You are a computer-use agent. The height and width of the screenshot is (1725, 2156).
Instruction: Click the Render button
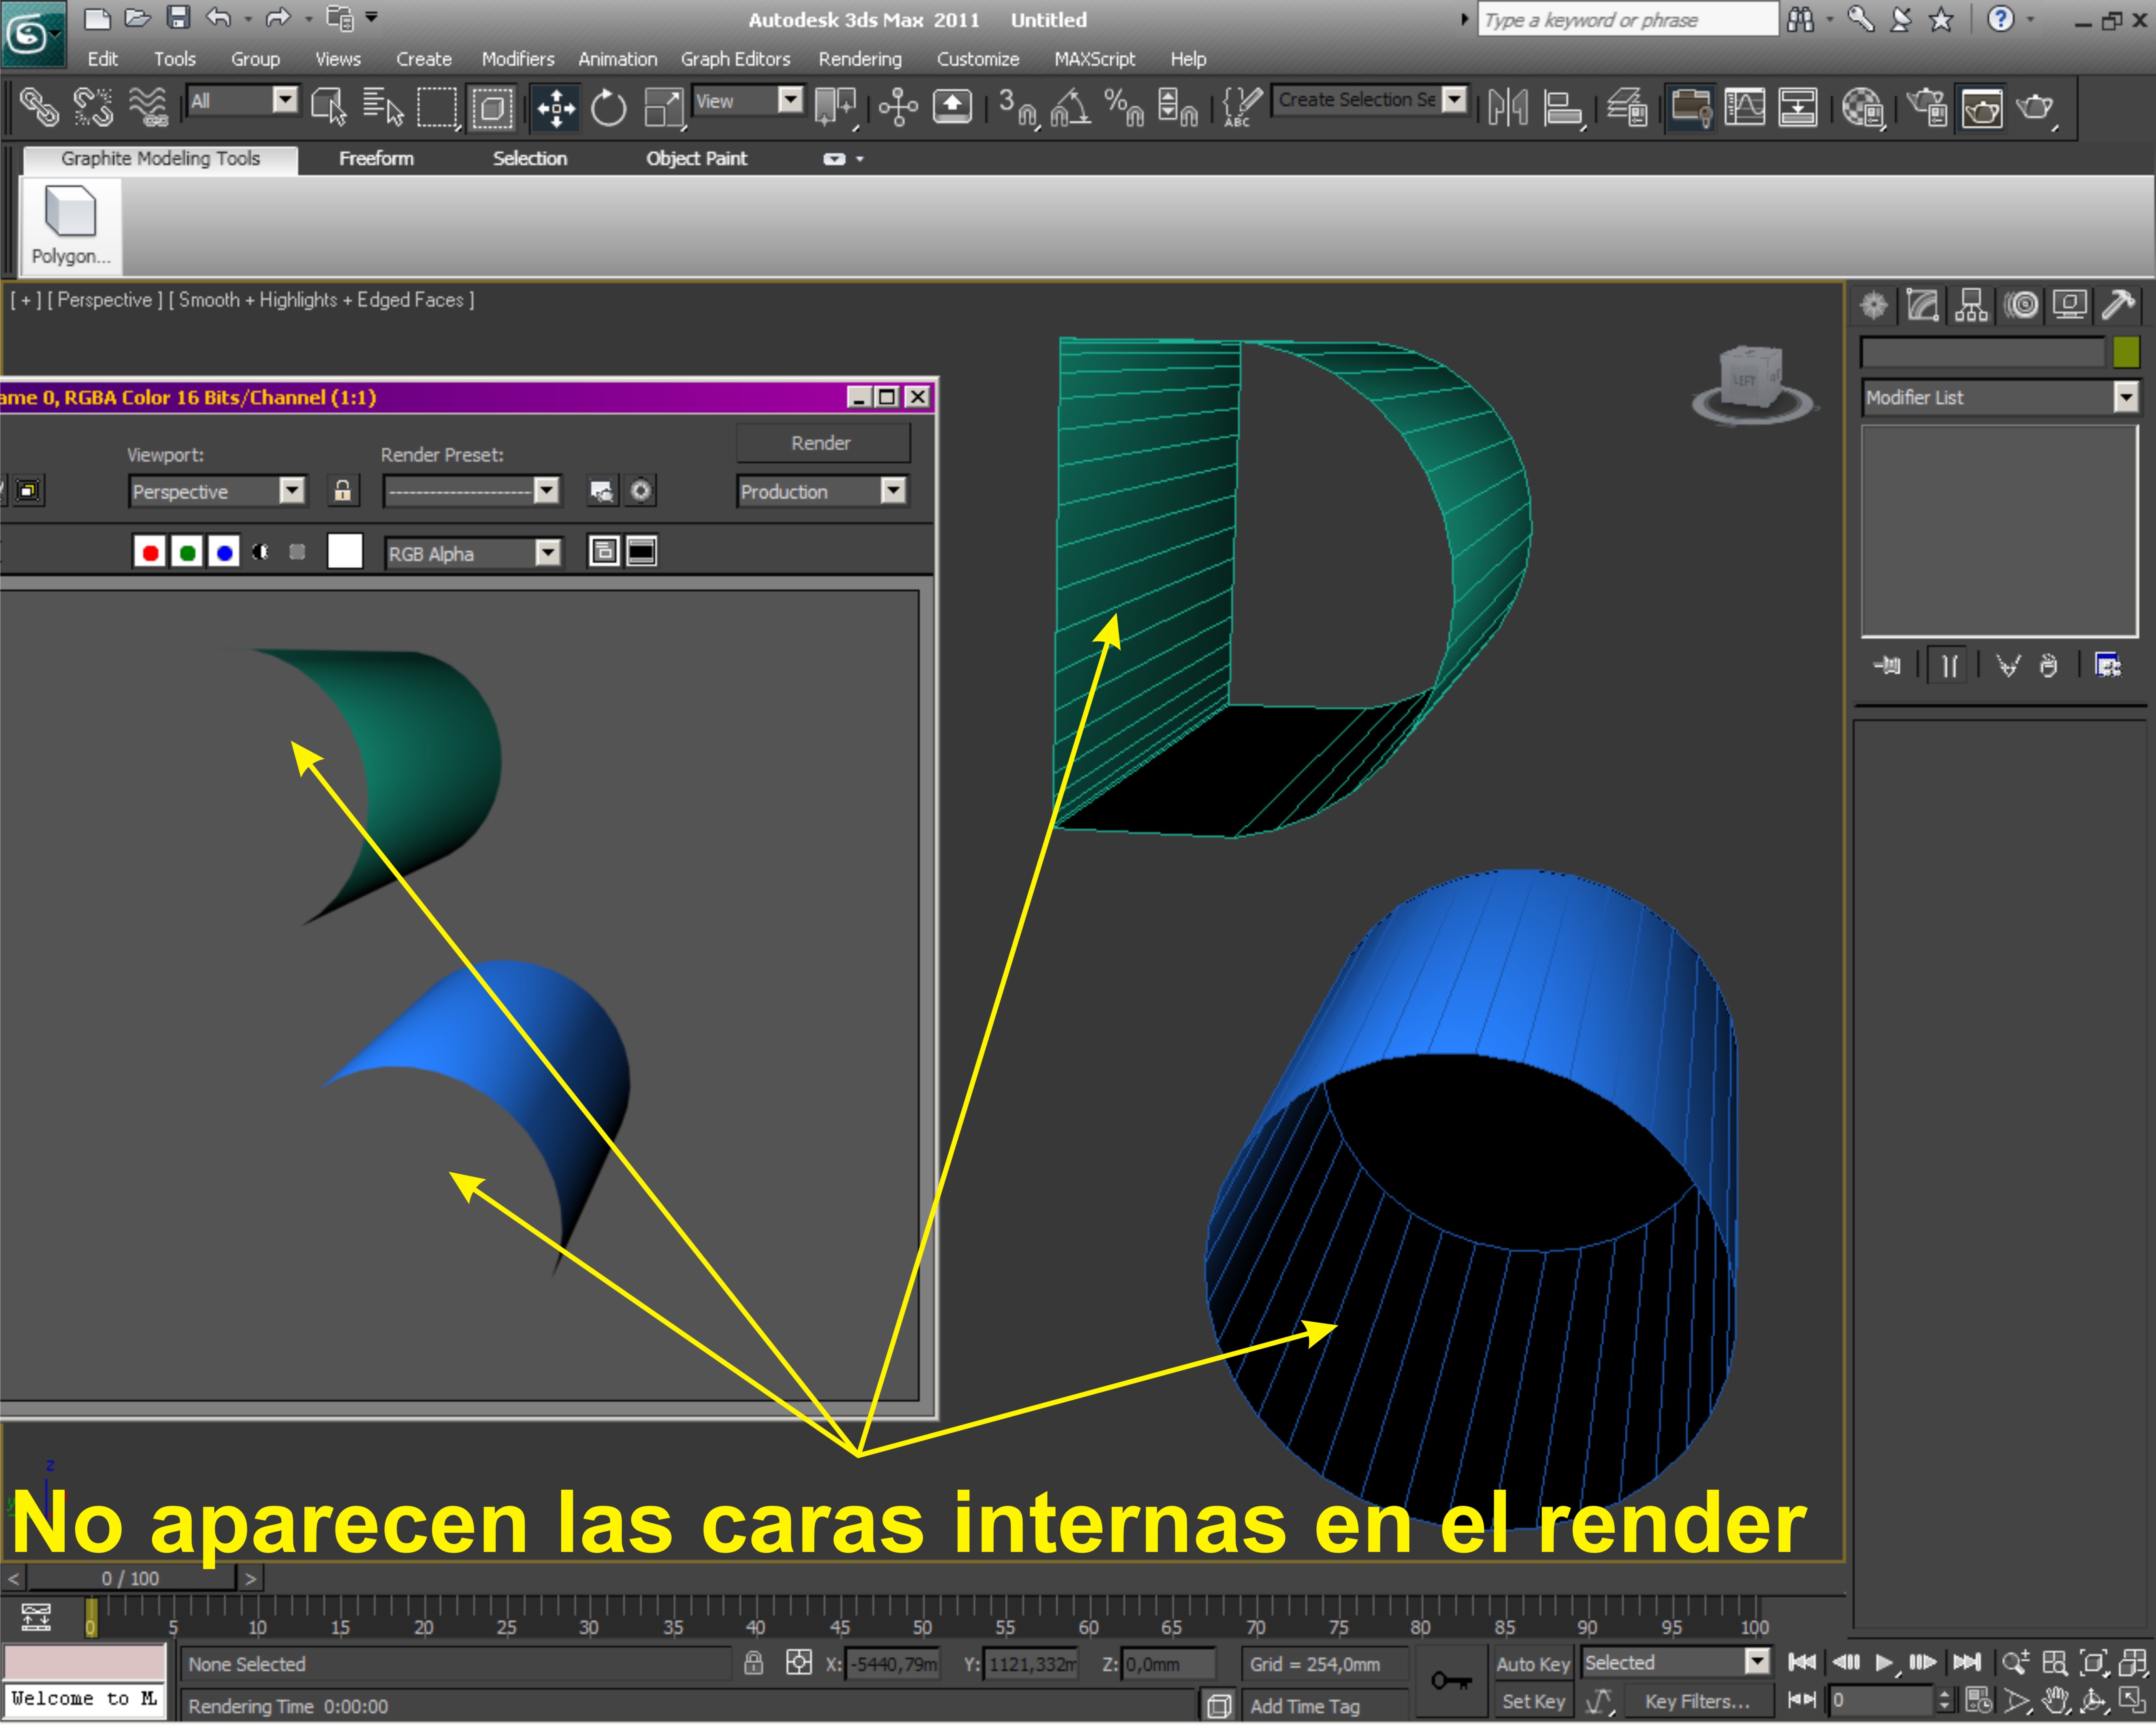click(x=821, y=443)
